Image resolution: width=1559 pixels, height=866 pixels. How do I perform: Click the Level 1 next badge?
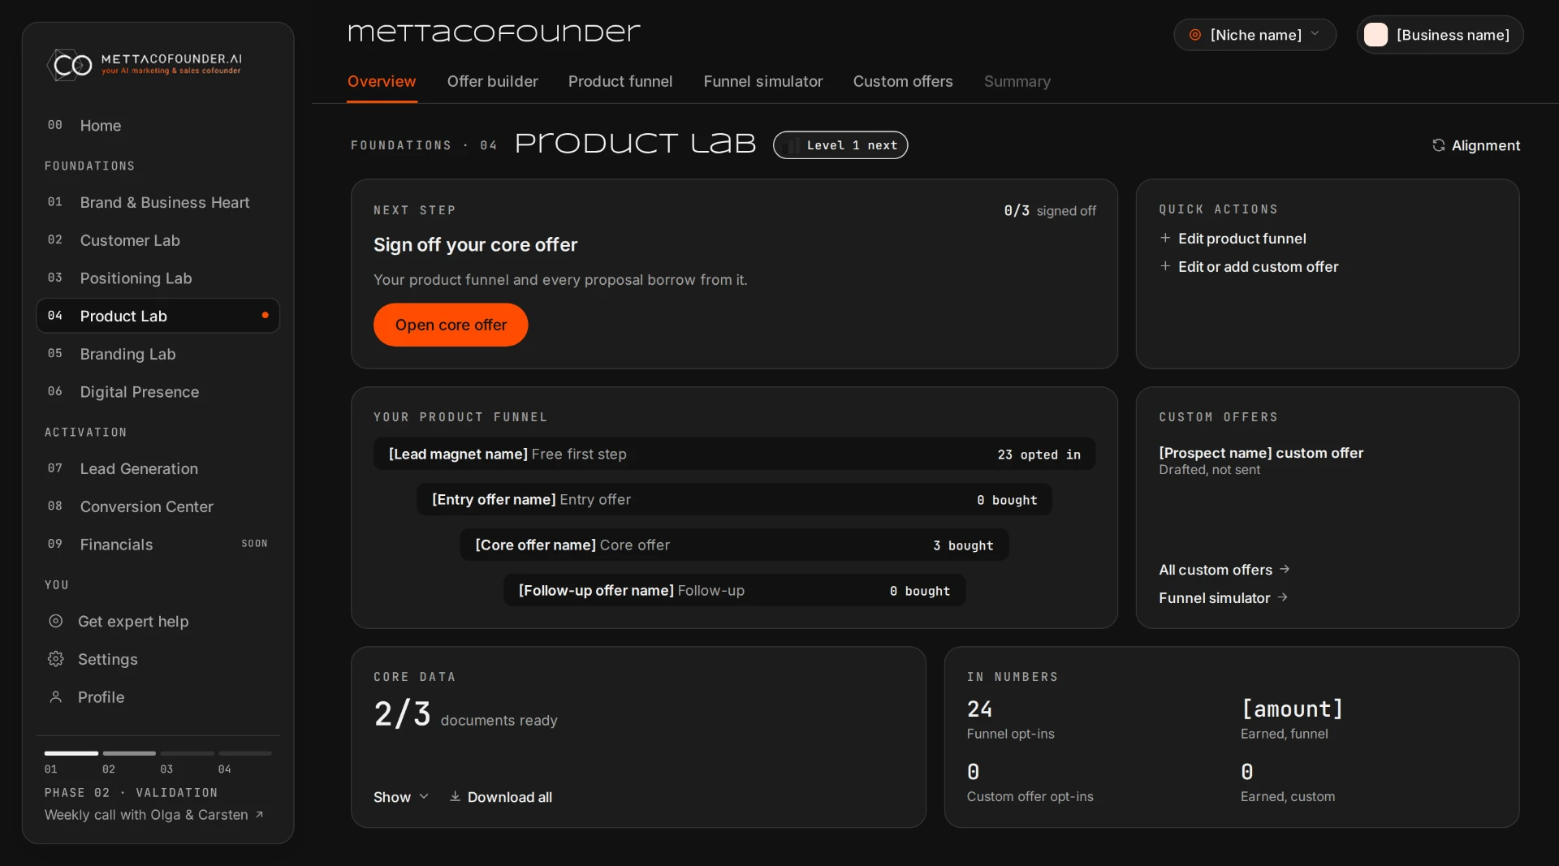[840, 145]
